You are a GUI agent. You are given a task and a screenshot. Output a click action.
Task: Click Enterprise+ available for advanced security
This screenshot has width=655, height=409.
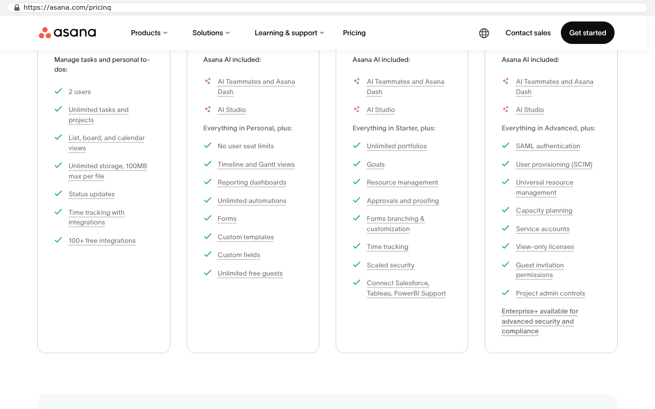(540, 321)
